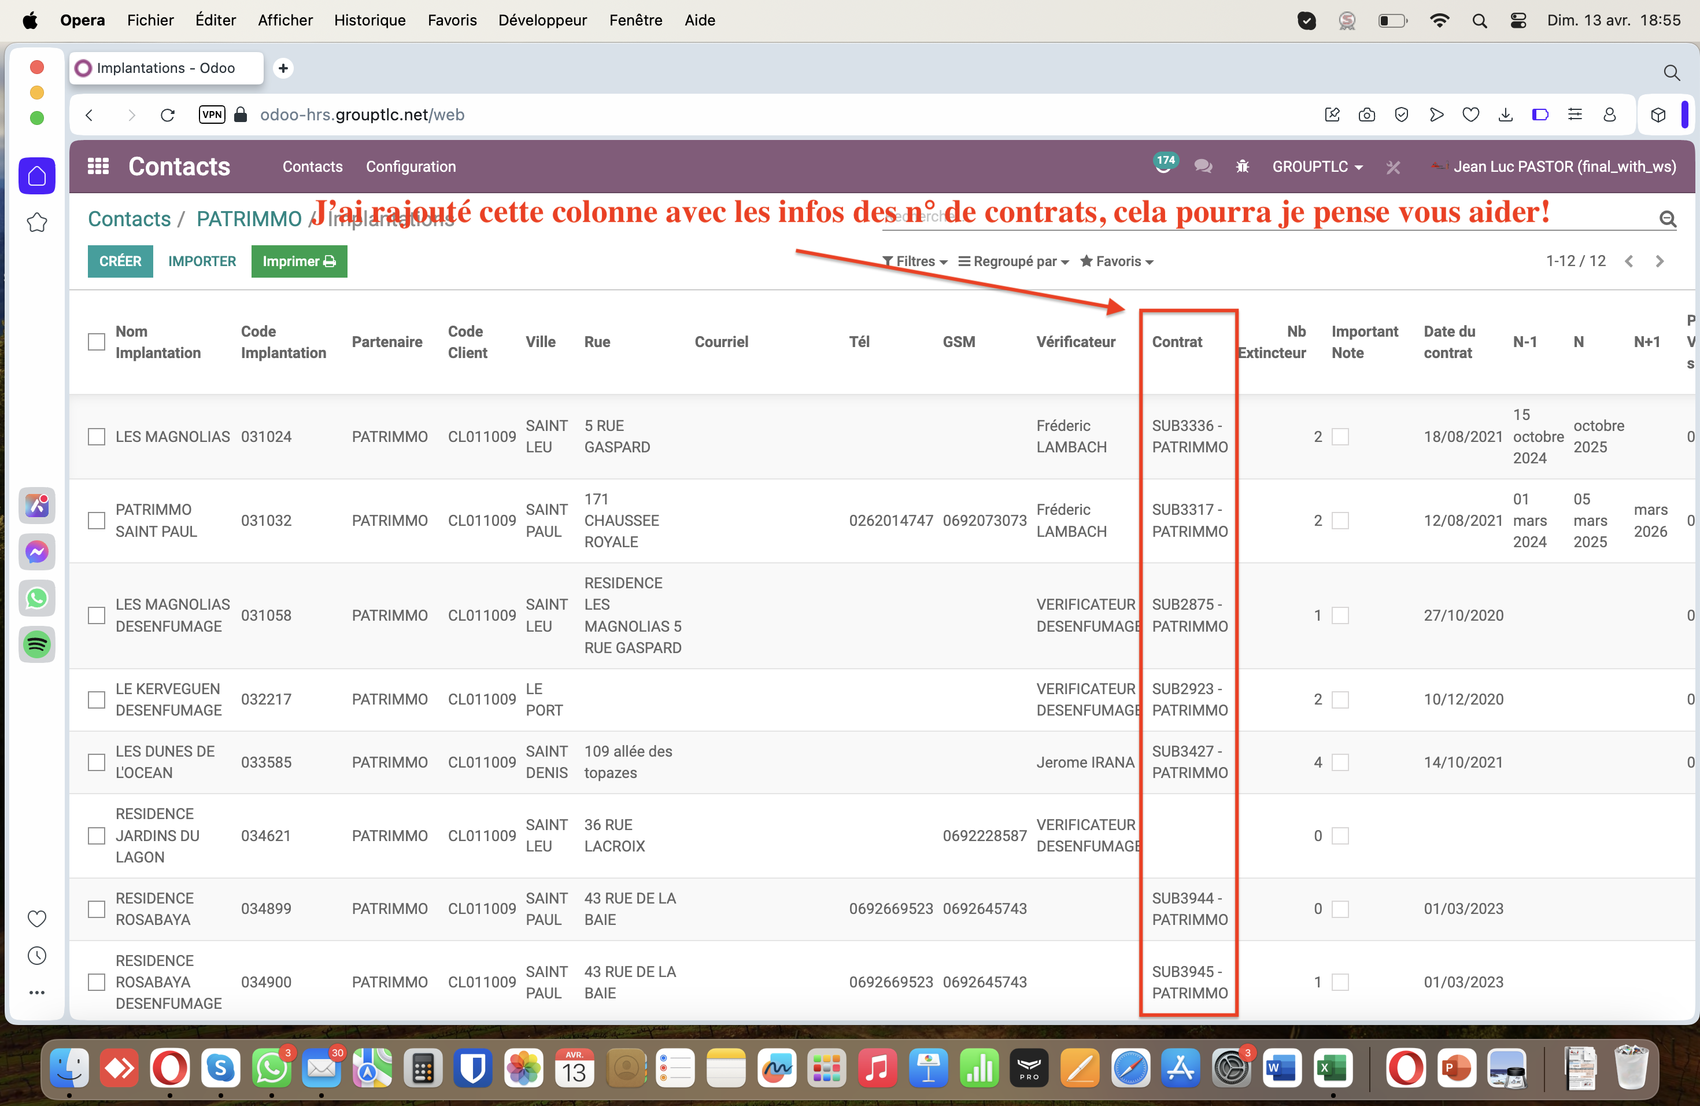Click the CRÉER button
This screenshot has width=1700, height=1106.
[x=120, y=261]
